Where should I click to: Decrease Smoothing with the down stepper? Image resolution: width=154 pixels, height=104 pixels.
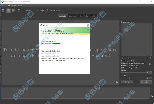151,79
